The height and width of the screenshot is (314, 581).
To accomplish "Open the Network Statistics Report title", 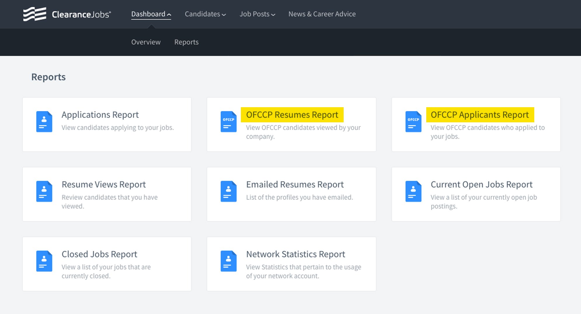I will (295, 254).
